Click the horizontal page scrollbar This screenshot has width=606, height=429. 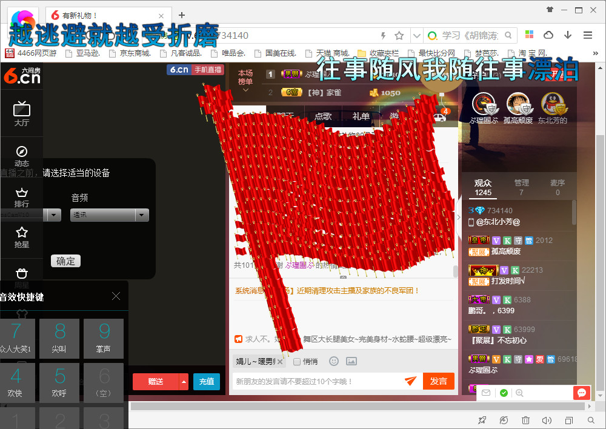(358, 406)
